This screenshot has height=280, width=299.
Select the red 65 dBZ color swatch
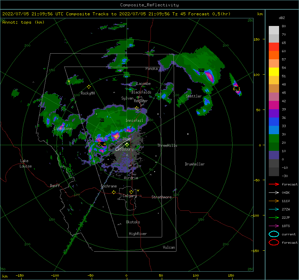274,47
